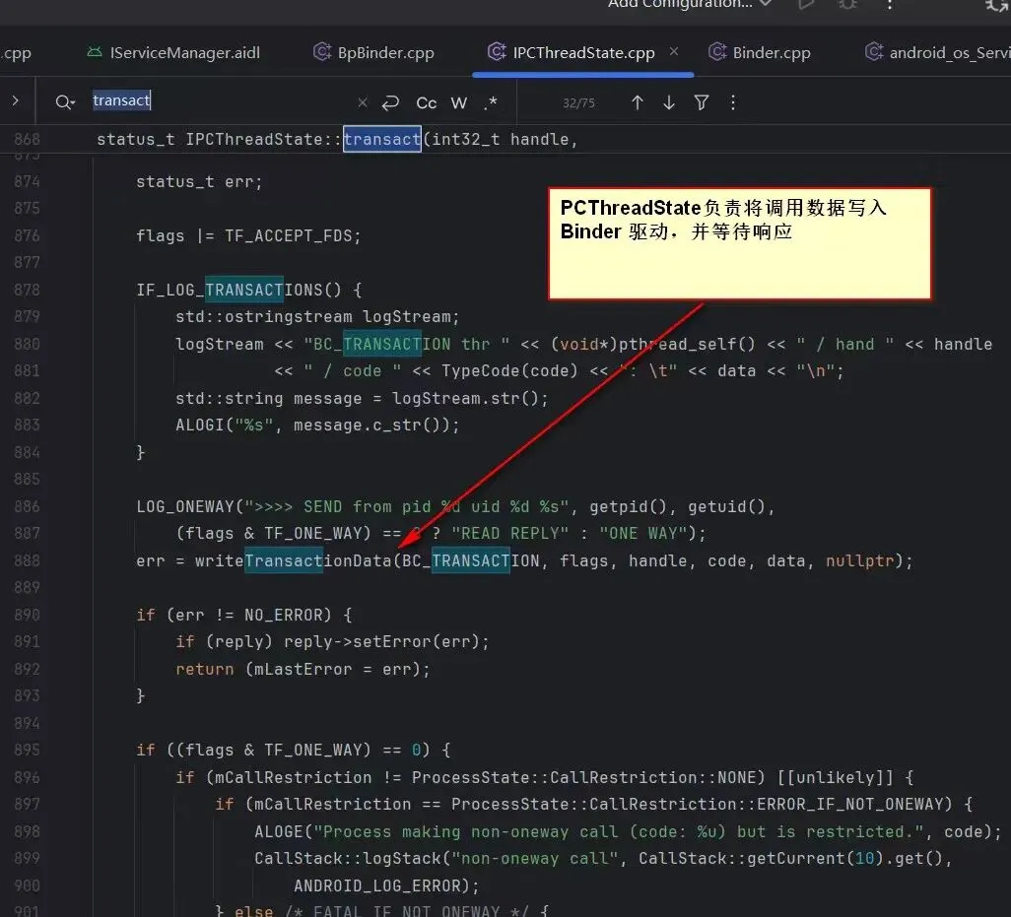Screen dimensions: 1011x917
Task: Click line number 888 in the gutter
Action: click(27, 560)
